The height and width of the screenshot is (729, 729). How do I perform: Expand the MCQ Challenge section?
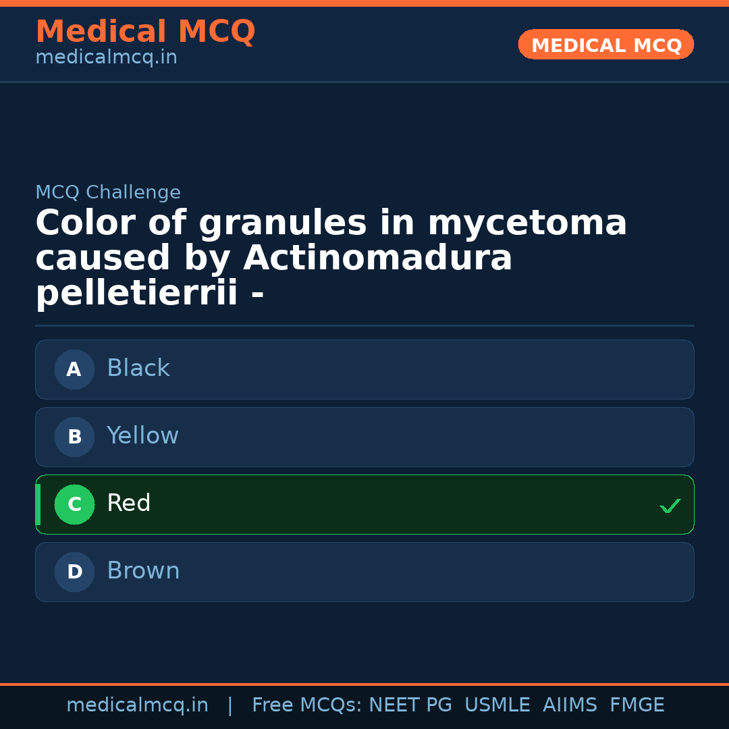108,192
